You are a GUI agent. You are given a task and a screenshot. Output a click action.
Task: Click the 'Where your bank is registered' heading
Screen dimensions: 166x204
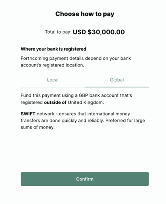(53, 49)
